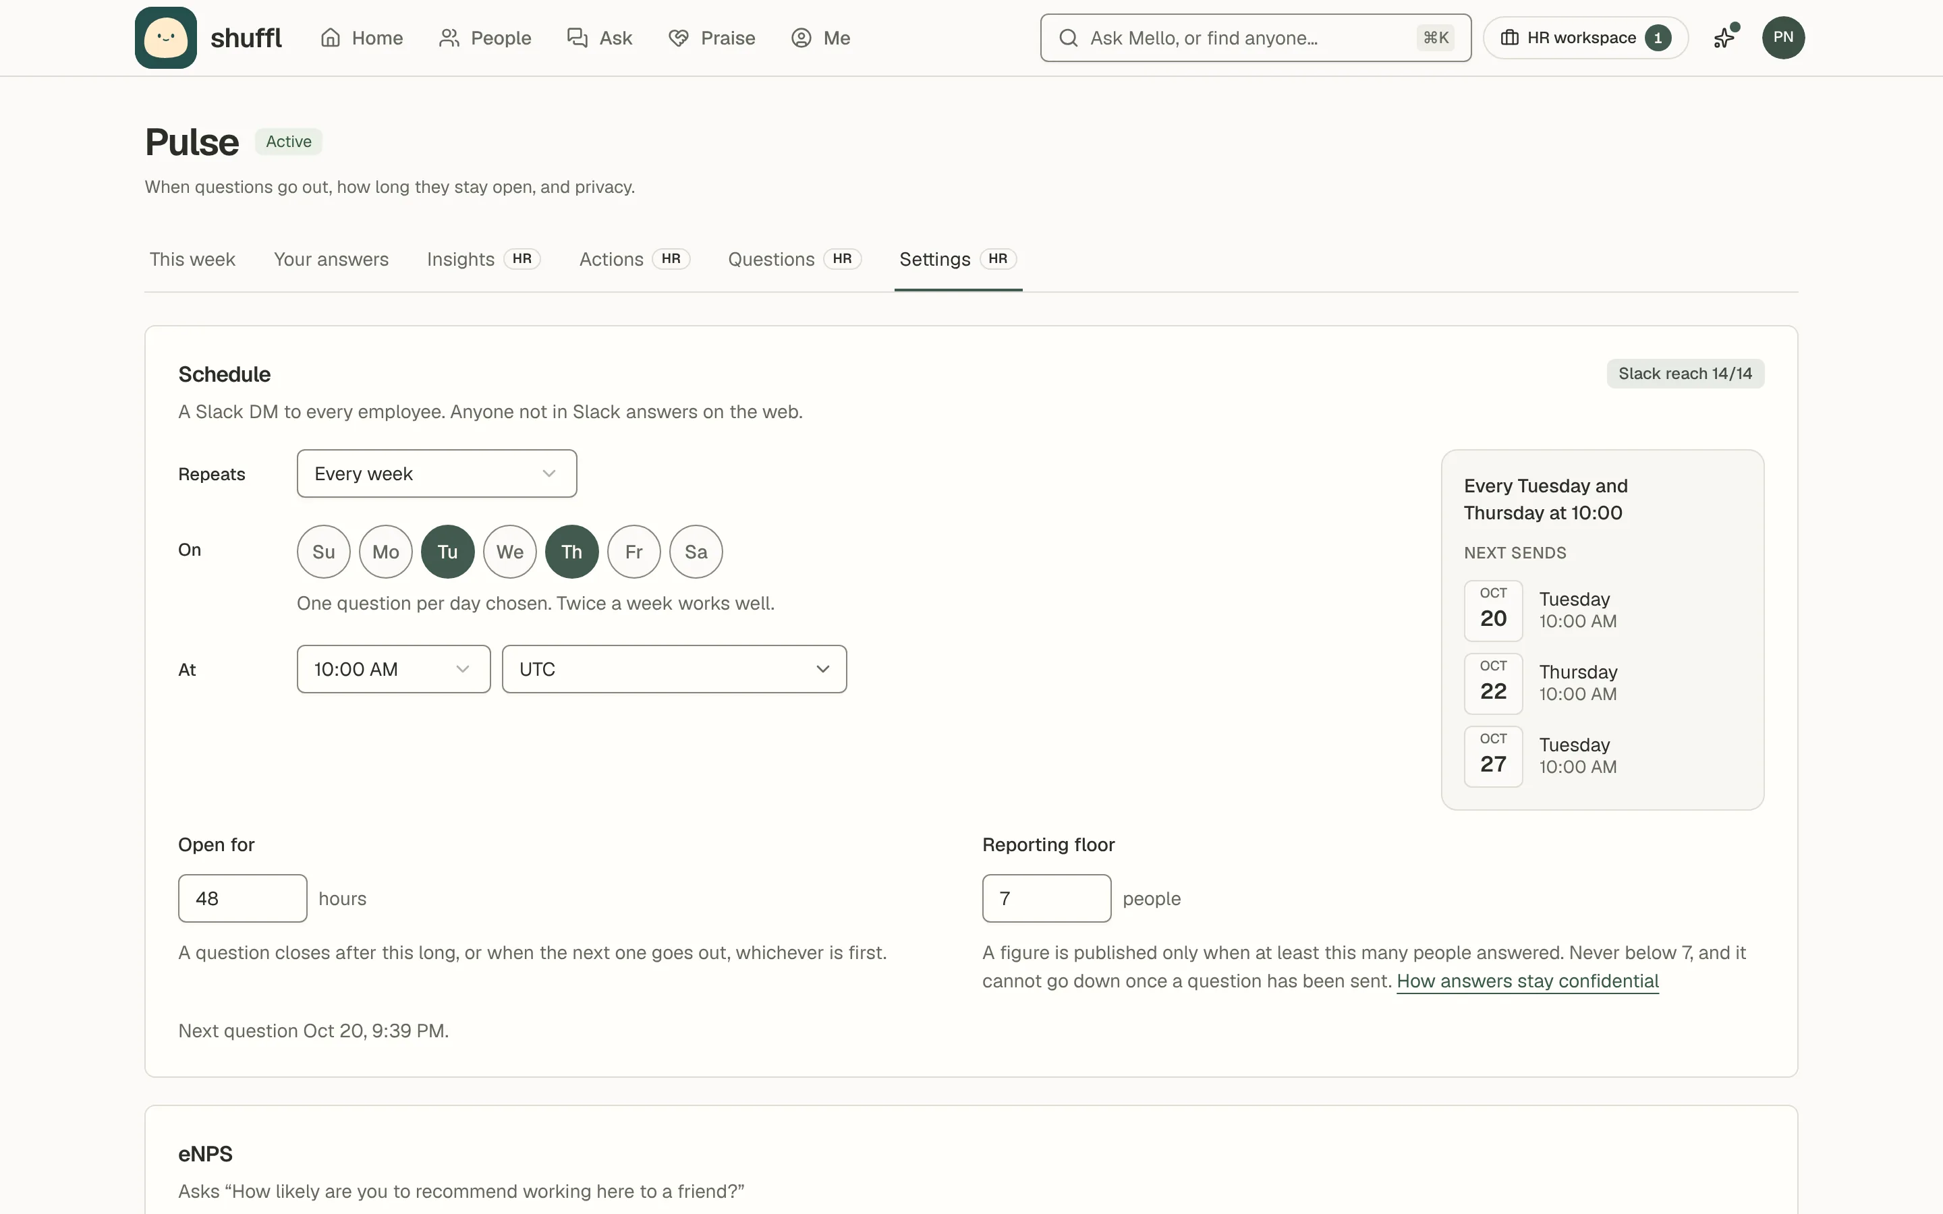Viewport: 1943px width, 1214px height.
Task: Switch to the This week tab
Action: (x=192, y=260)
